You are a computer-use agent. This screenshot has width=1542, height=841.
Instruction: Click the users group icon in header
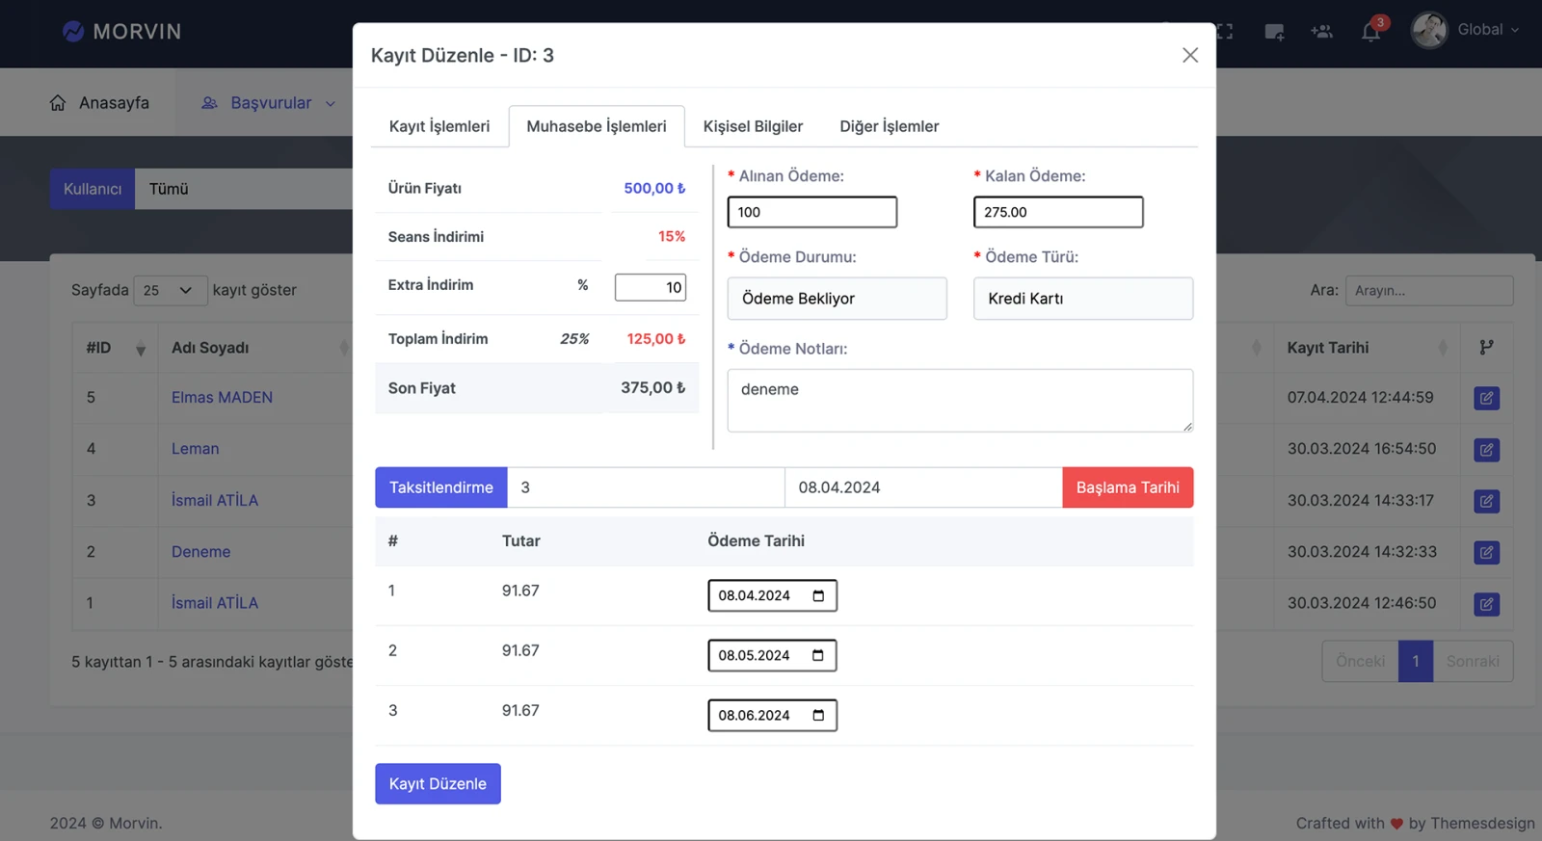(x=1321, y=32)
